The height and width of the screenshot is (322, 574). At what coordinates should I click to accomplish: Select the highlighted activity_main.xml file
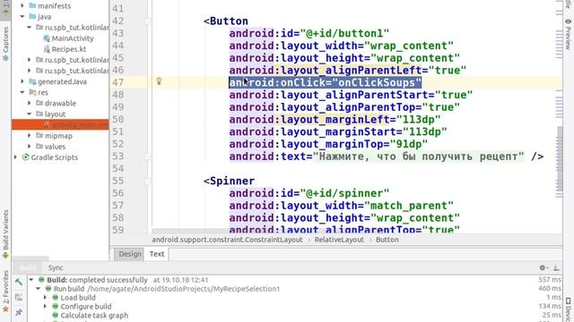coord(60,124)
